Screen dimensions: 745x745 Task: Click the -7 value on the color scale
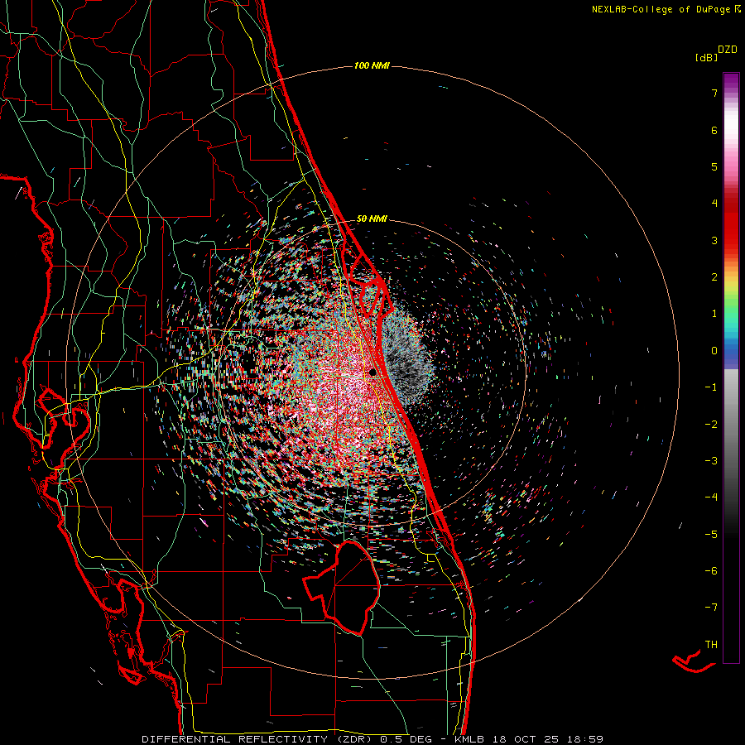[x=711, y=608]
